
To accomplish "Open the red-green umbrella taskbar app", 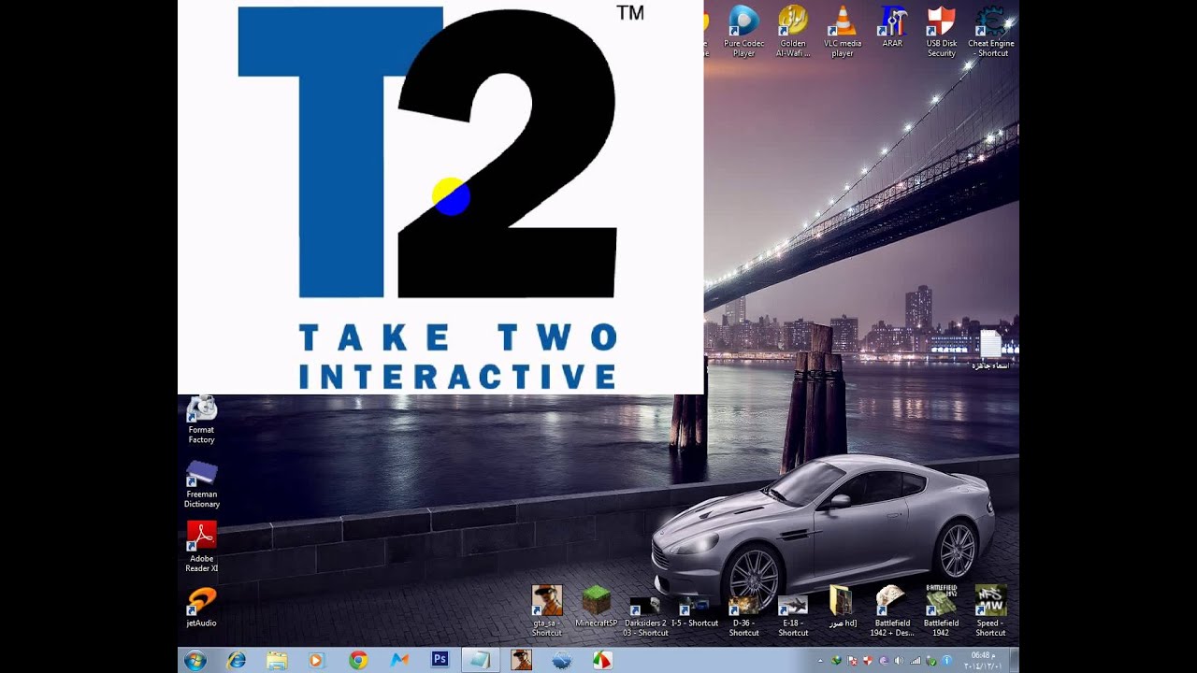I will (602, 660).
